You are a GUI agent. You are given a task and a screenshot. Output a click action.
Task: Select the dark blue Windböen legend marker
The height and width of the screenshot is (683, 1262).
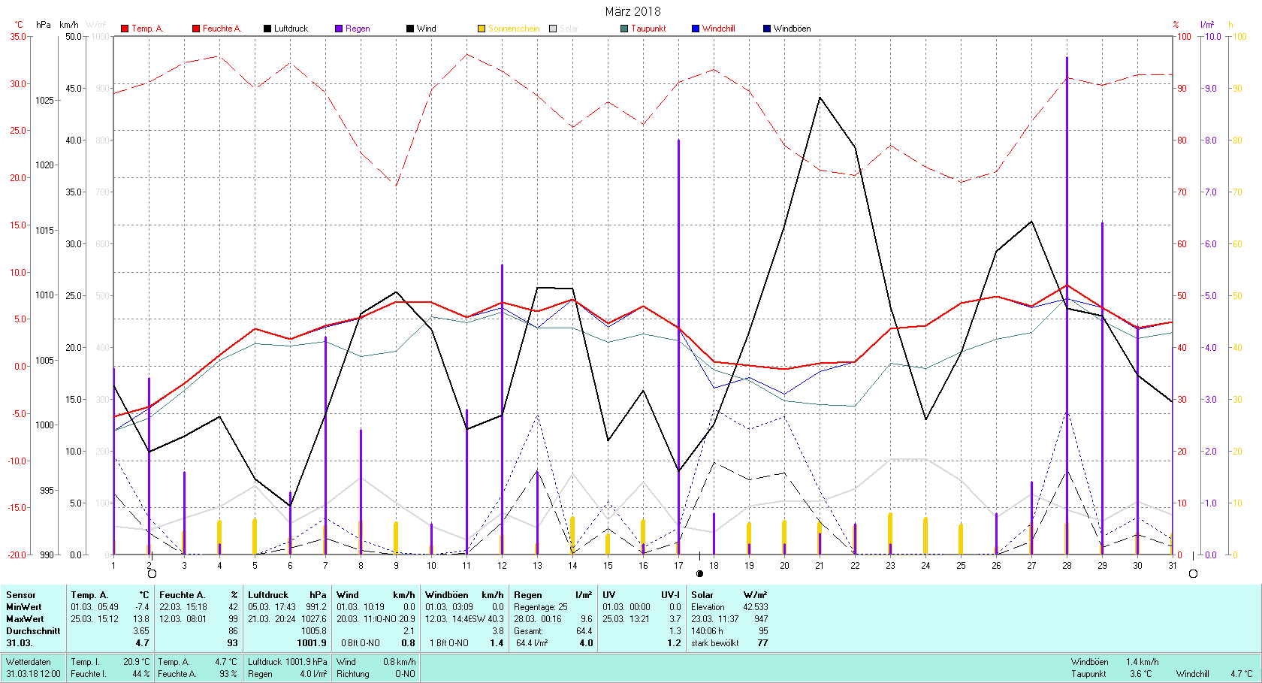[767, 29]
